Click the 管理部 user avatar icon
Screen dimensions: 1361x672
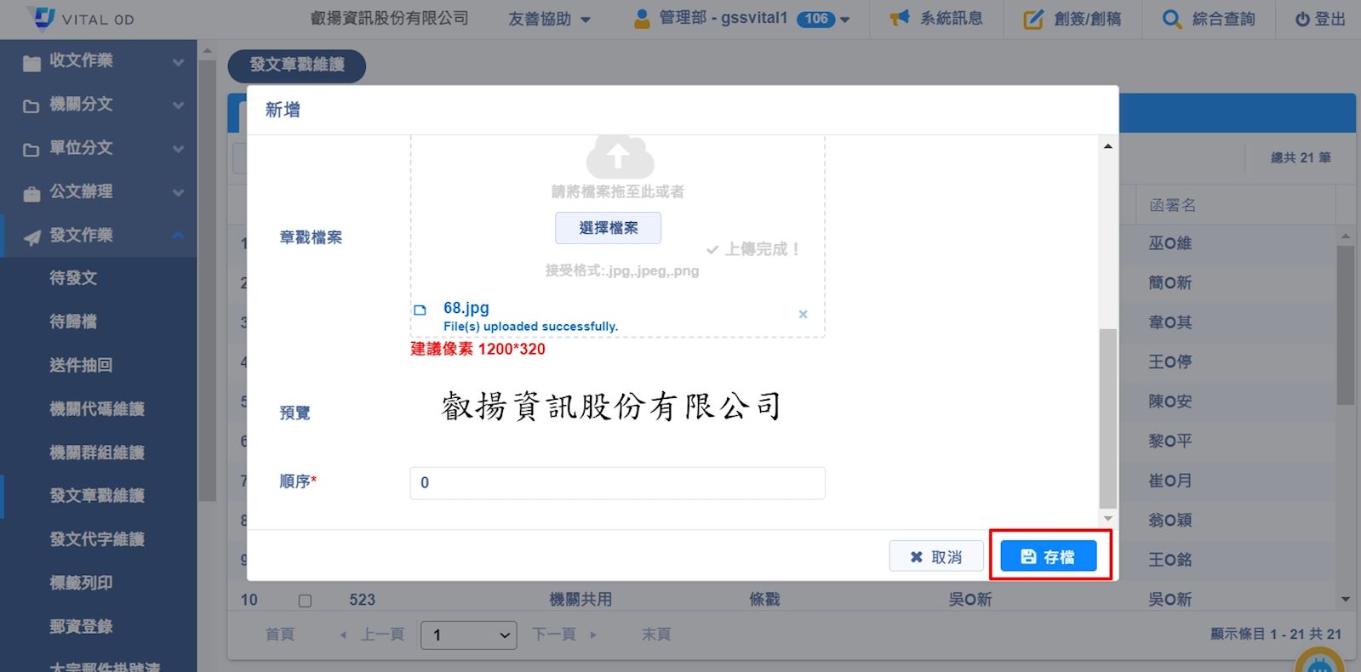642,19
